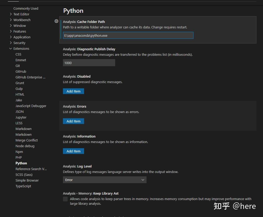Expand the Features settings section
Viewport: 263px width, 217px height.
pyautogui.click(x=20, y=31)
